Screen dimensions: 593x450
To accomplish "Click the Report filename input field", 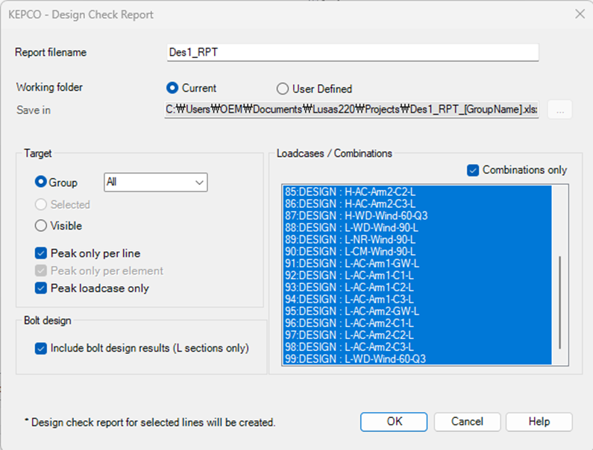I will [x=352, y=53].
